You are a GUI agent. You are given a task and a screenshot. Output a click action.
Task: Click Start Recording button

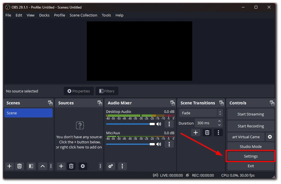251,126
